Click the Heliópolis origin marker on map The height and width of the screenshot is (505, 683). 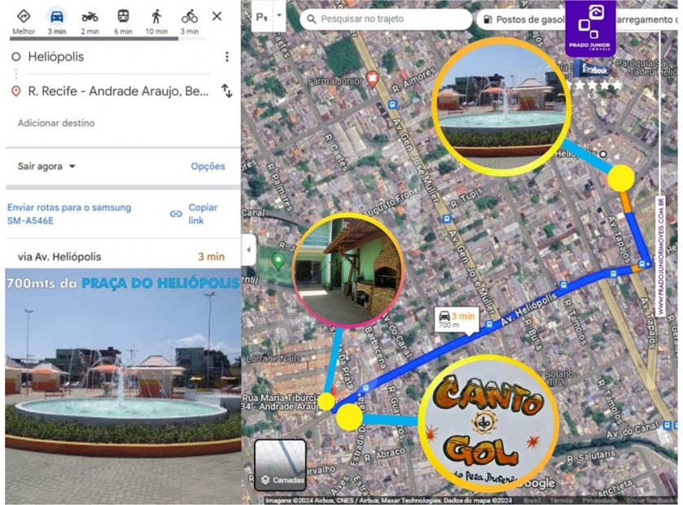point(603,154)
